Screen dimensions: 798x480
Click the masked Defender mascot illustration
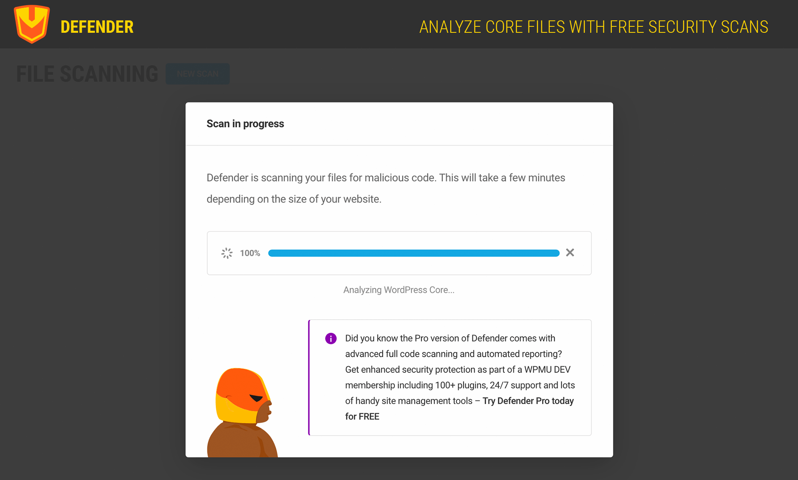click(242, 412)
